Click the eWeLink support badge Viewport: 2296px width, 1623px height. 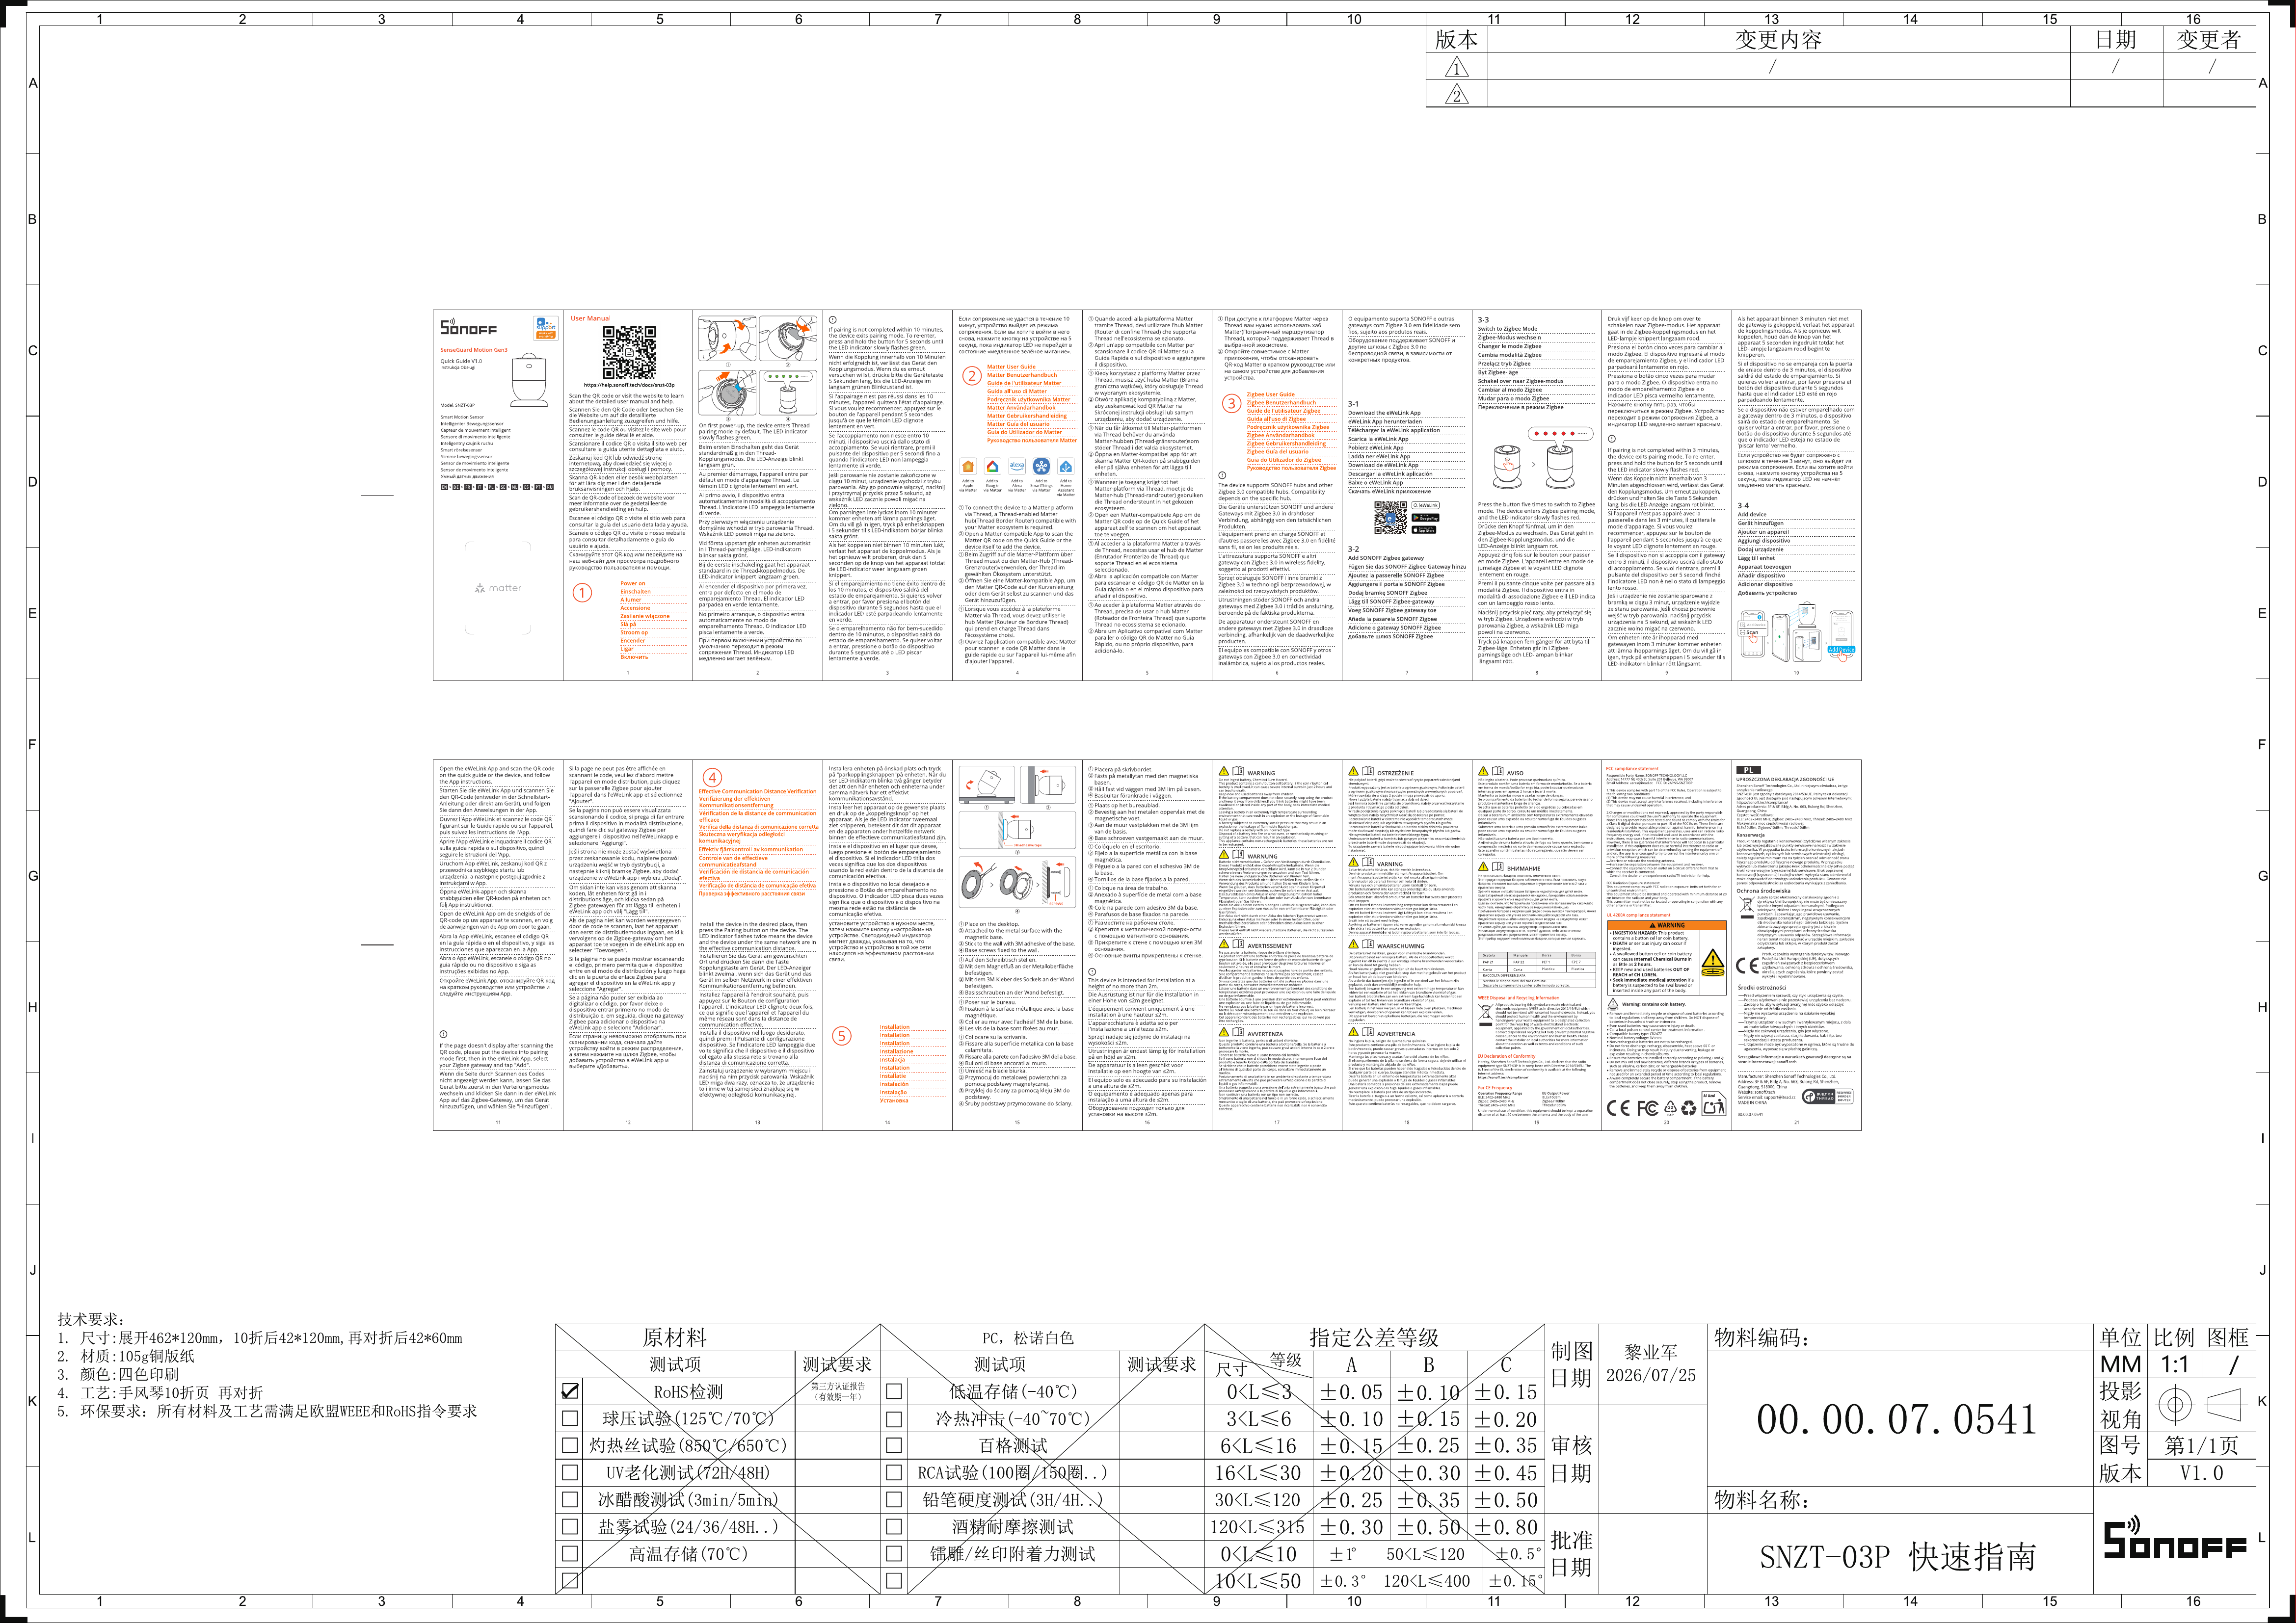point(545,328)
